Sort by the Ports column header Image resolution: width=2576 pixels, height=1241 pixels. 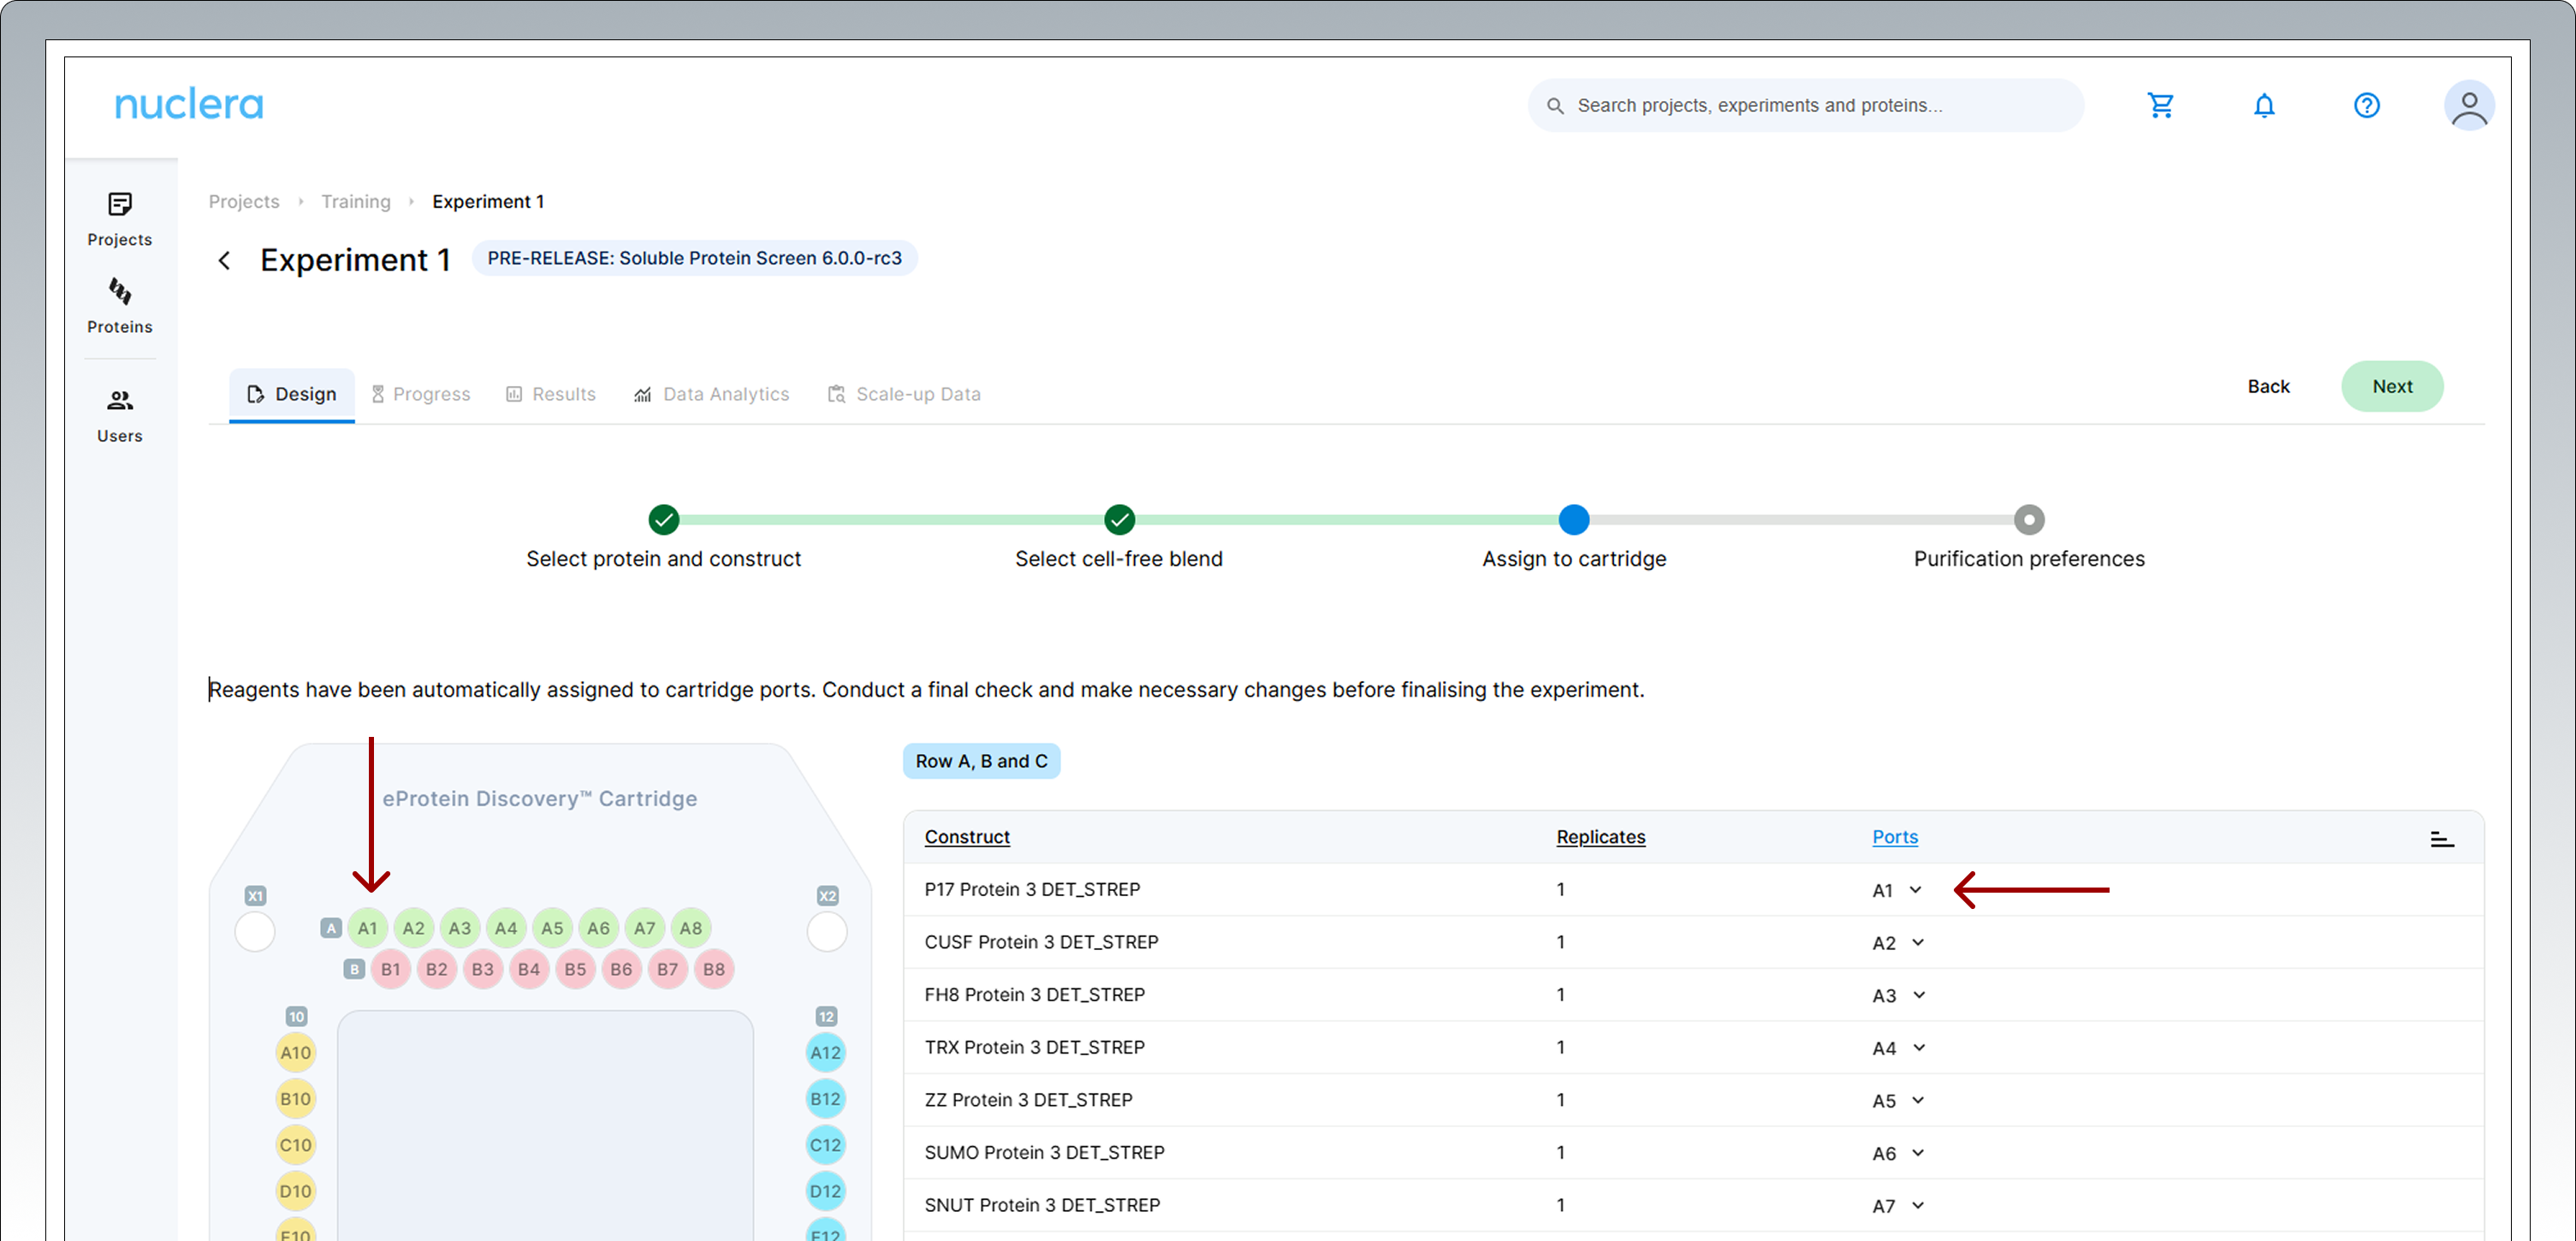pos(1895,837)
